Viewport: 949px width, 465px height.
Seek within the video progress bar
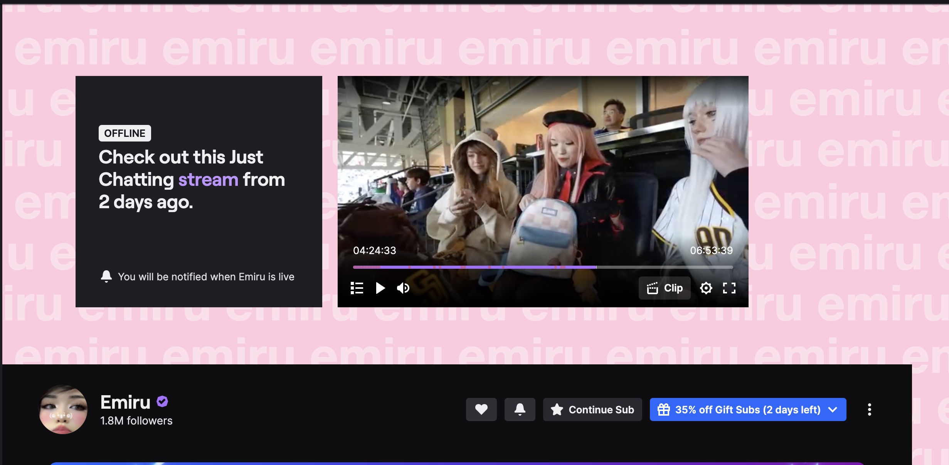(543, 267)
